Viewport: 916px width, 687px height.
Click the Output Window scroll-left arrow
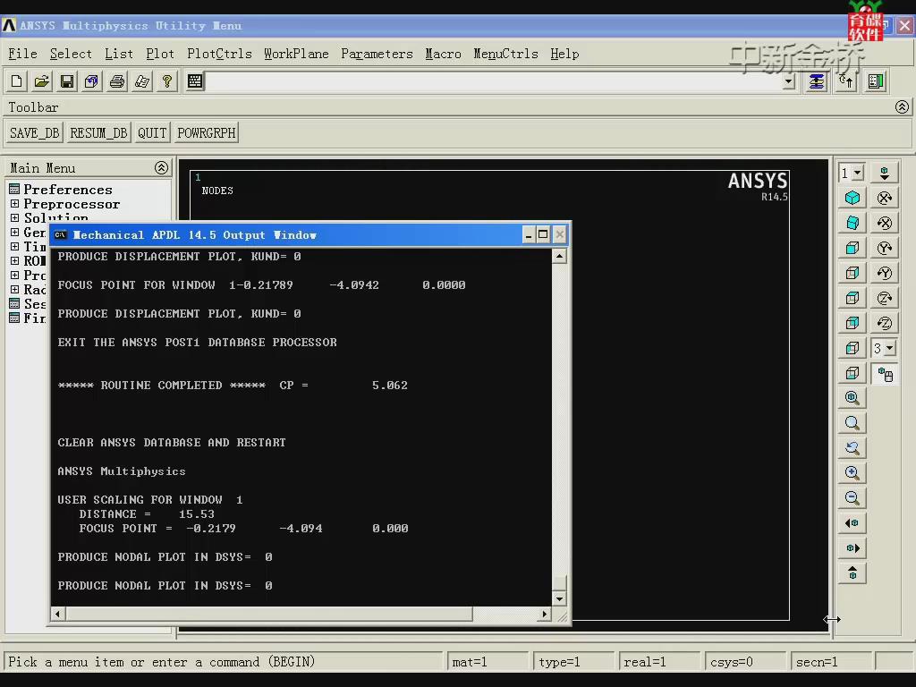point(57,614)
